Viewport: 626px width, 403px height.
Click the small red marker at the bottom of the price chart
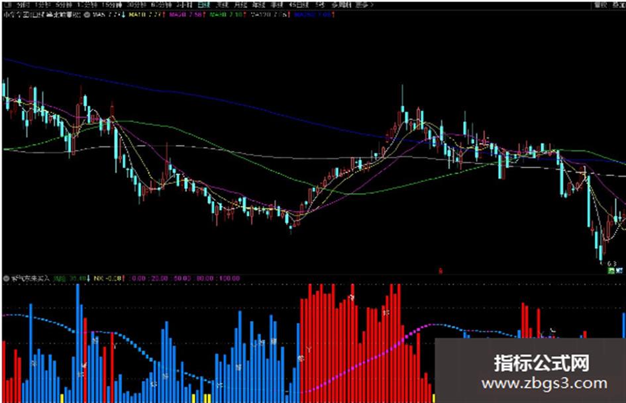(441, 271)
